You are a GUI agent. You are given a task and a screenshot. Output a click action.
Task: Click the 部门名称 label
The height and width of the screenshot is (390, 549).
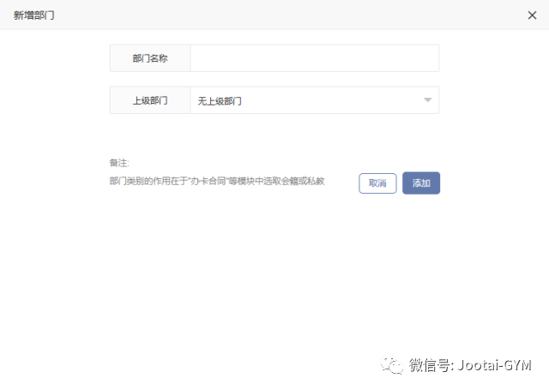point(150,58)
